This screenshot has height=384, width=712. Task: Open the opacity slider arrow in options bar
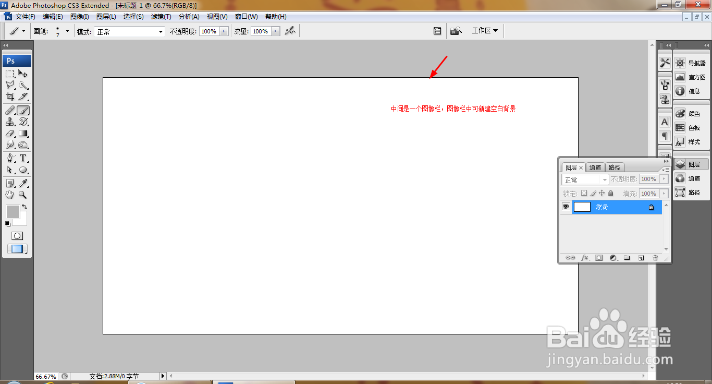pyautogui.click(x=224, y=31)
